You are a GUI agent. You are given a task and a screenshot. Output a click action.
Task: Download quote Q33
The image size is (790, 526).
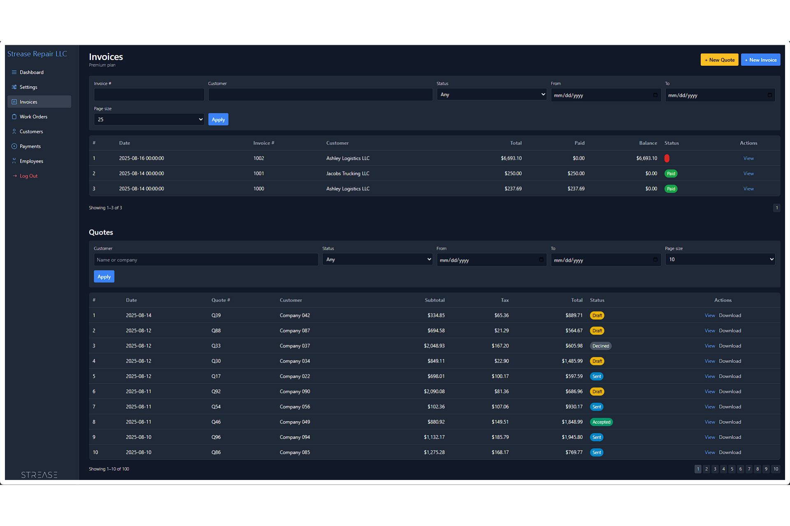(730, 346)
